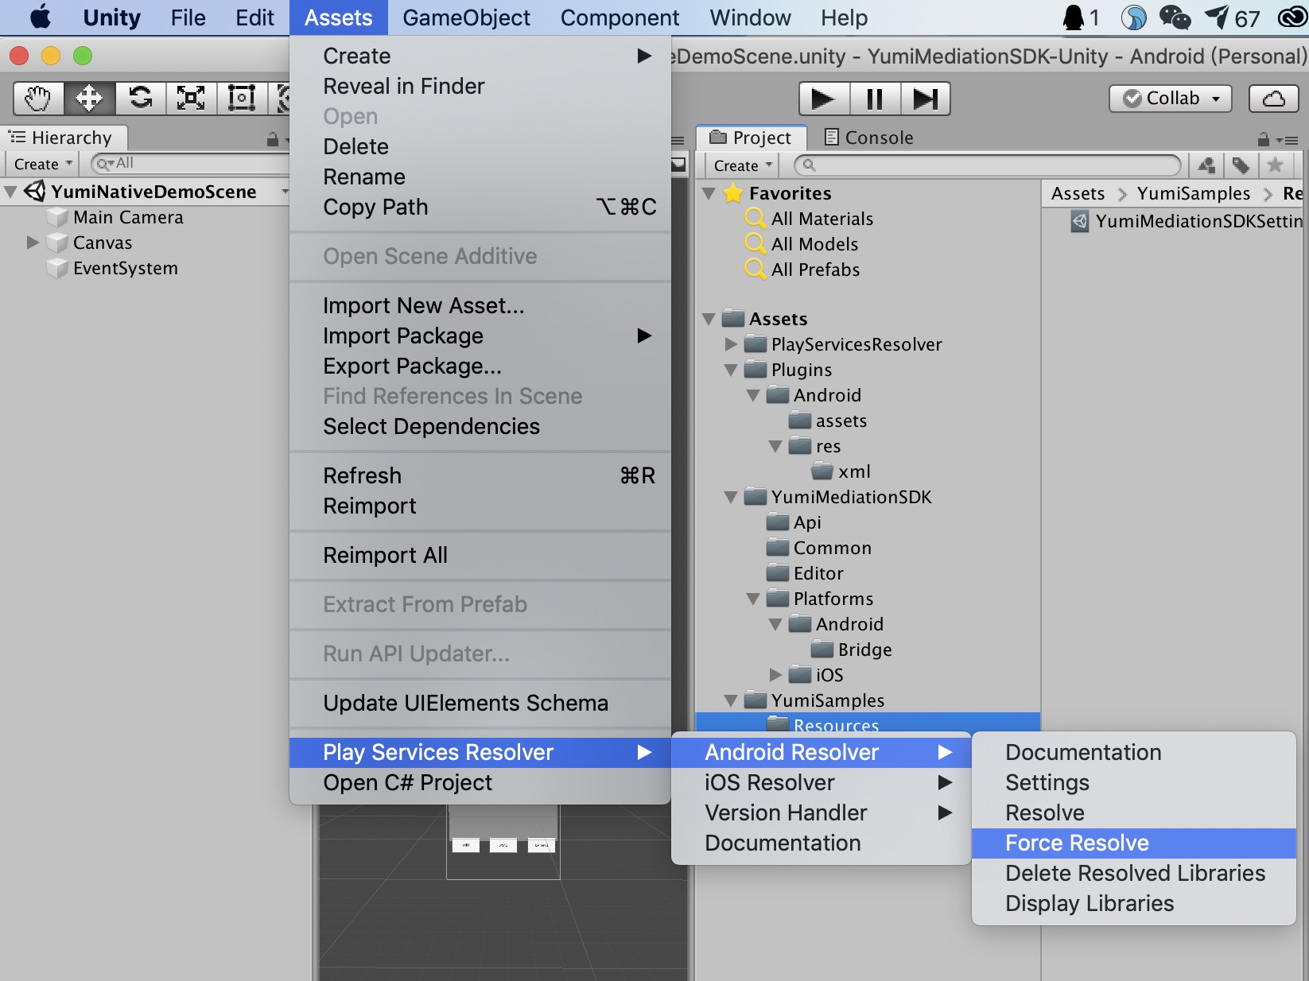The width and height of the screenshot is (1309, 981).
Task: Click Search by Type icon
Action: click(1206, 165)
